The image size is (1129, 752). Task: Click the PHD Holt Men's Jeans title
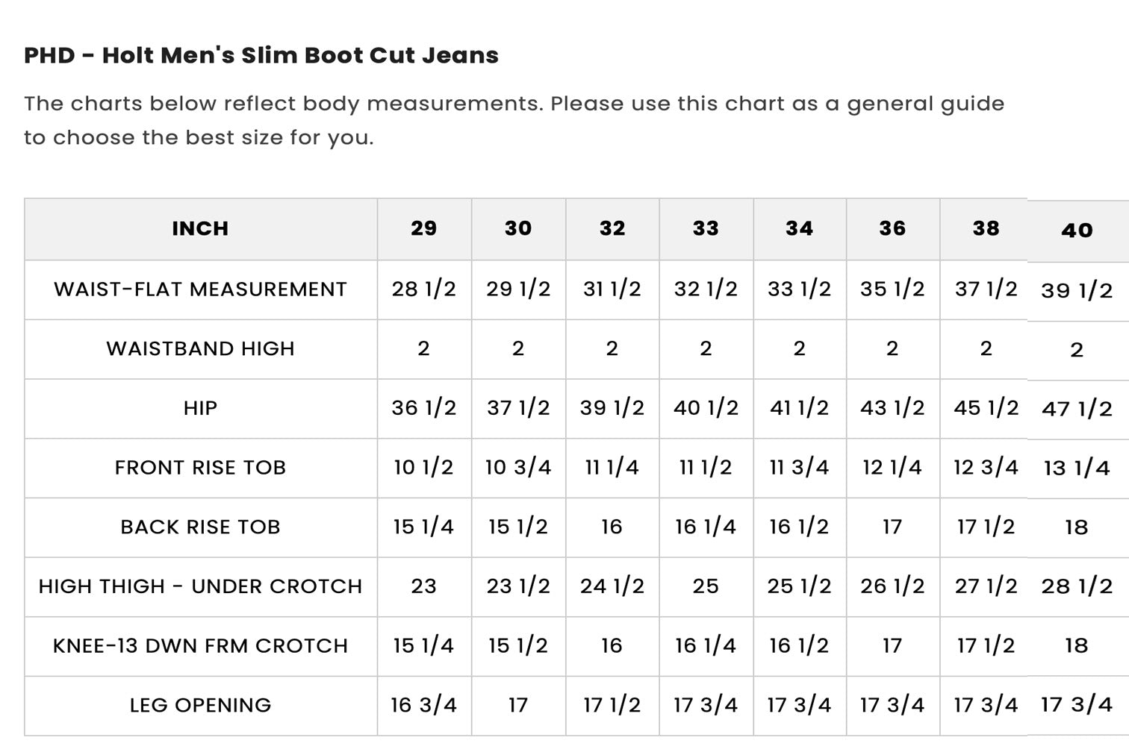pos(261,55)
